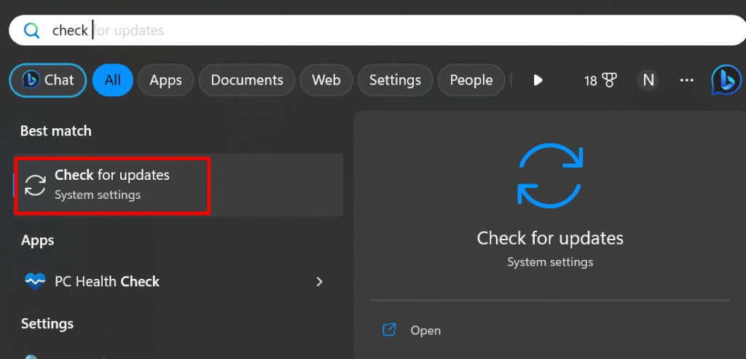Image resolution: width=746 pixels, height=359 pixels.
Task: Switch to the Documents filter tab
Action: (x=247, y=80)
